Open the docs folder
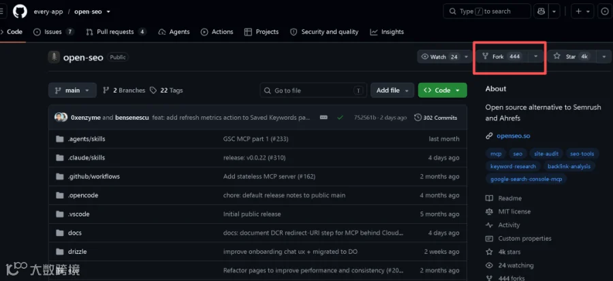Screen dimensions: 613x281 click(75, 233)
